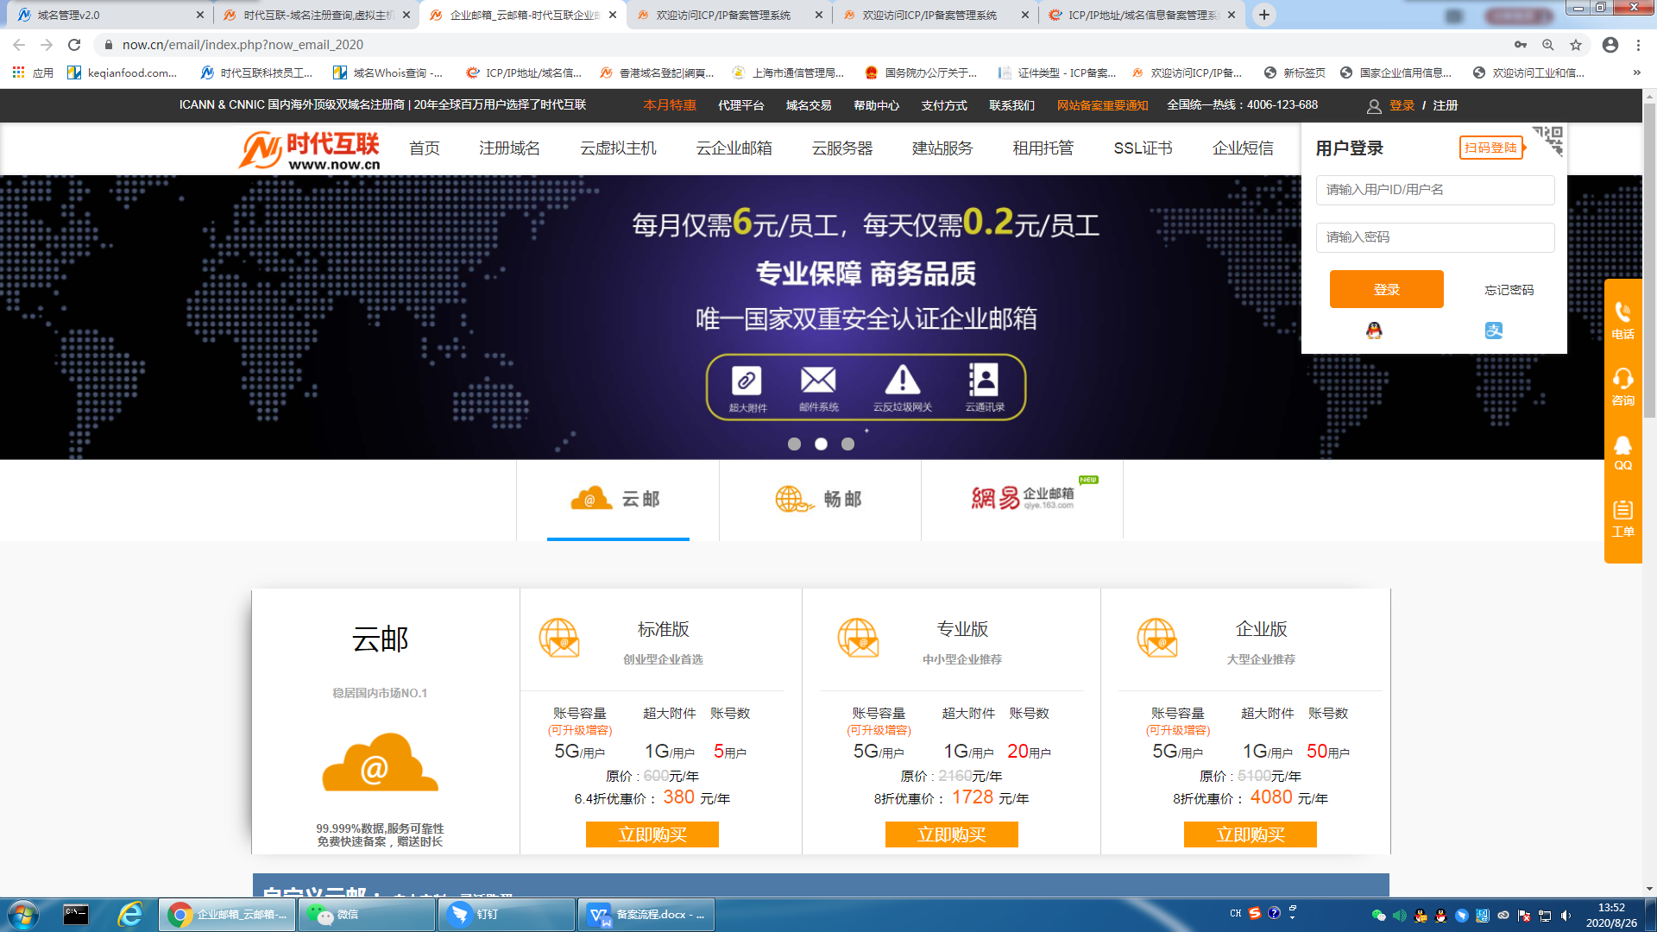This screenshot has width=1657, height=932.
Task: Click the zoom magnifier icon in address bar
Action: tap(1548, 45)
